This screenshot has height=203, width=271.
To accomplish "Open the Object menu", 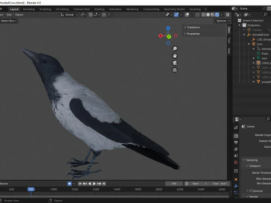I will click(19, 15).
